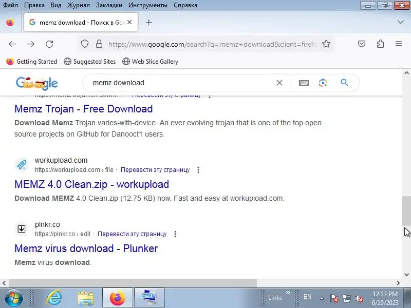Open the Закладки menu
This screenshot has width=411, height=308.
(109, 5)
